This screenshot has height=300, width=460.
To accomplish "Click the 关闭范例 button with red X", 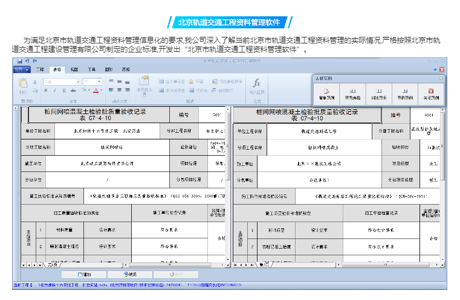I will point(431,94).
